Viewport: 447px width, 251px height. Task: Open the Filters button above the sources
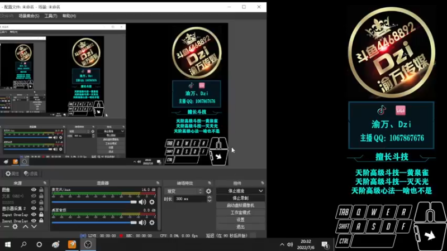(x=31, y=173)
